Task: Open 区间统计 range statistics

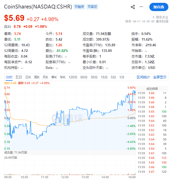Action: tap(143, 77)
